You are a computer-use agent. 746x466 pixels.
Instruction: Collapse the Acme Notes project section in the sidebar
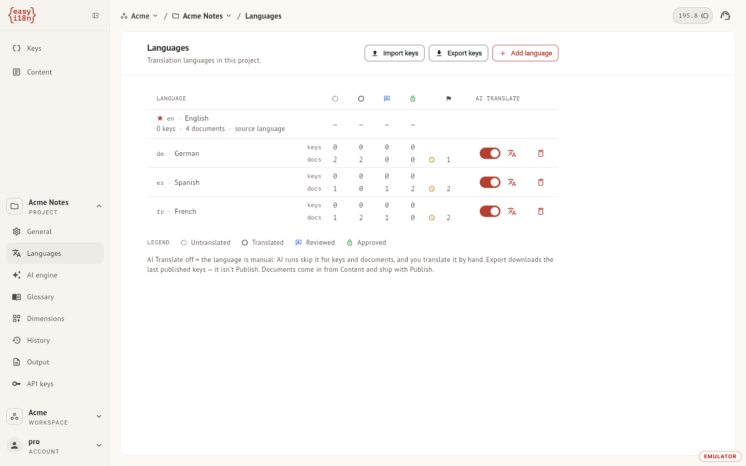pos(99,206)
